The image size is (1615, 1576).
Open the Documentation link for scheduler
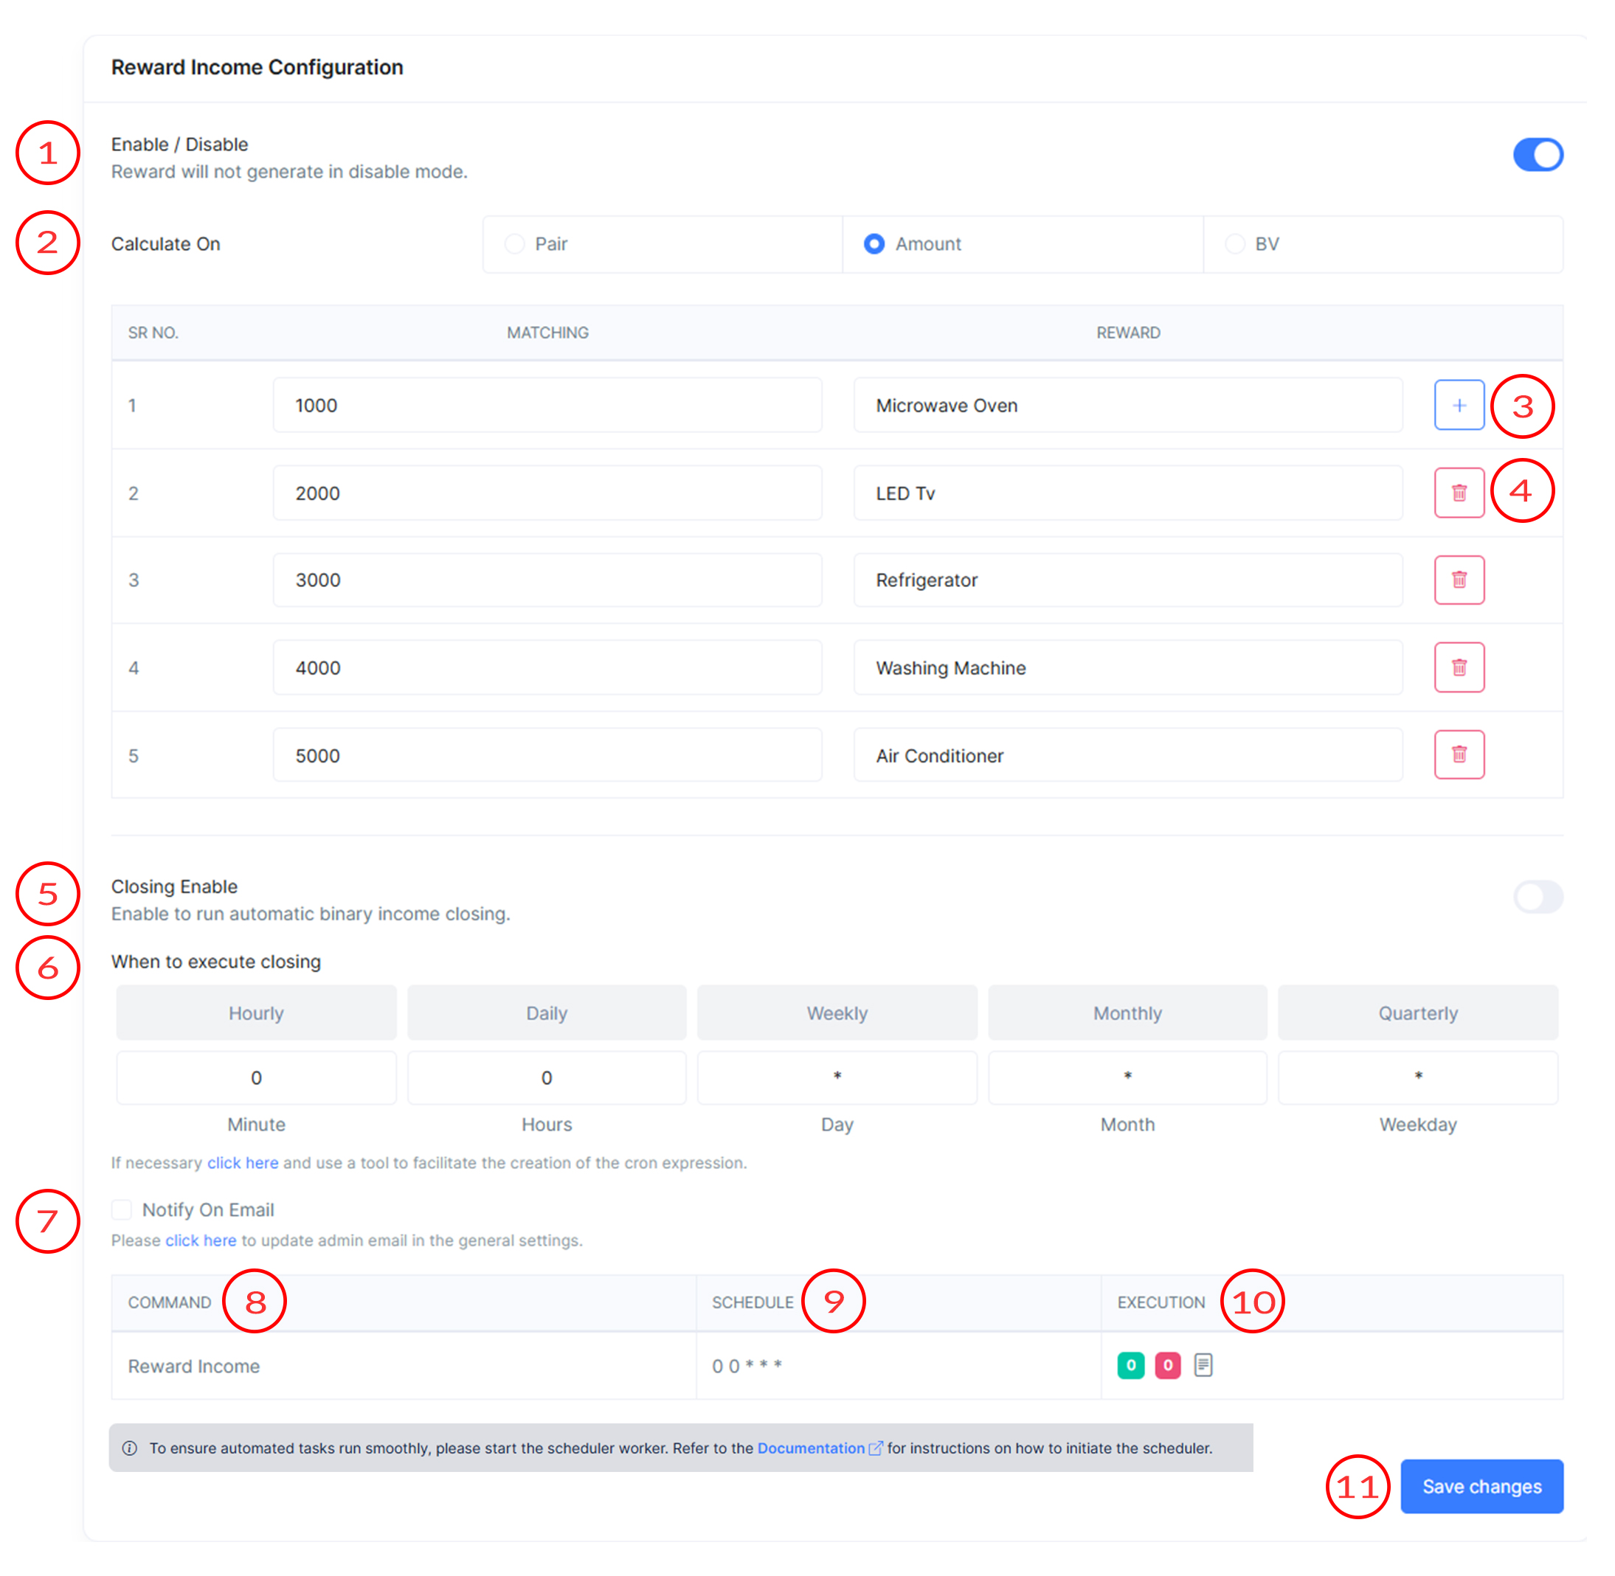[811, 1448]
